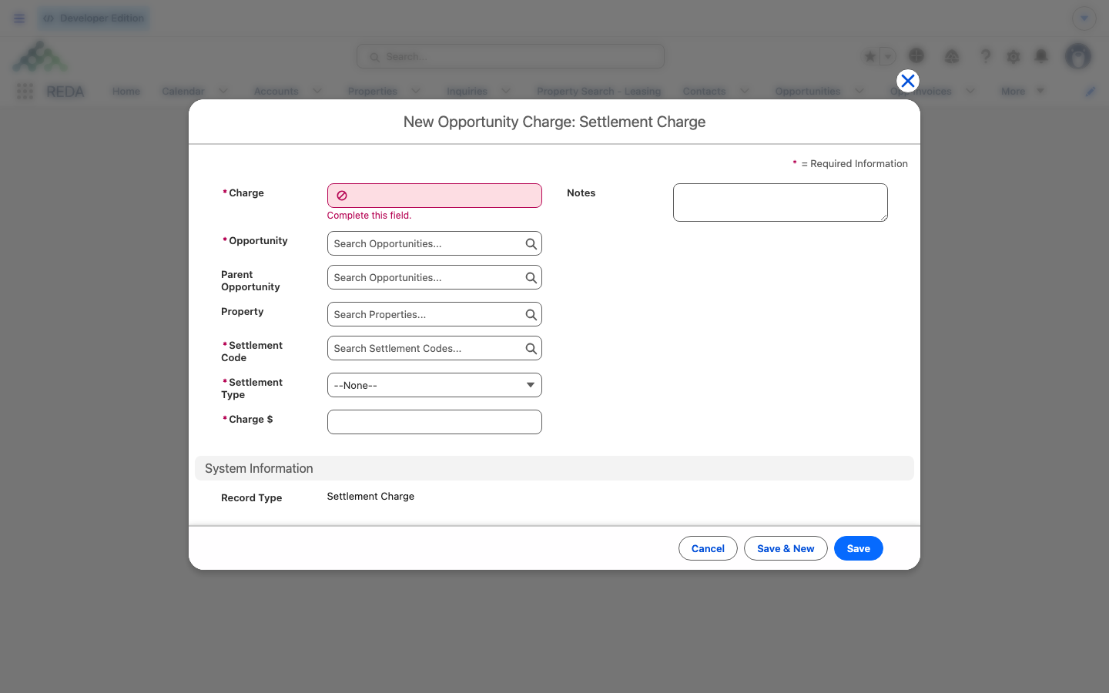Image resolution: width=1109 pixels, height=693 pixels.
Task: Click Save & New
Action: tap(786, 548)
